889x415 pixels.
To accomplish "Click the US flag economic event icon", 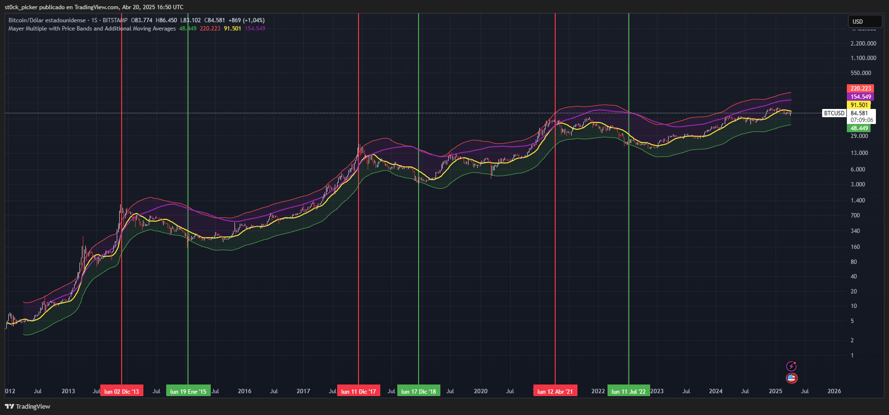I will pos(792,378).
